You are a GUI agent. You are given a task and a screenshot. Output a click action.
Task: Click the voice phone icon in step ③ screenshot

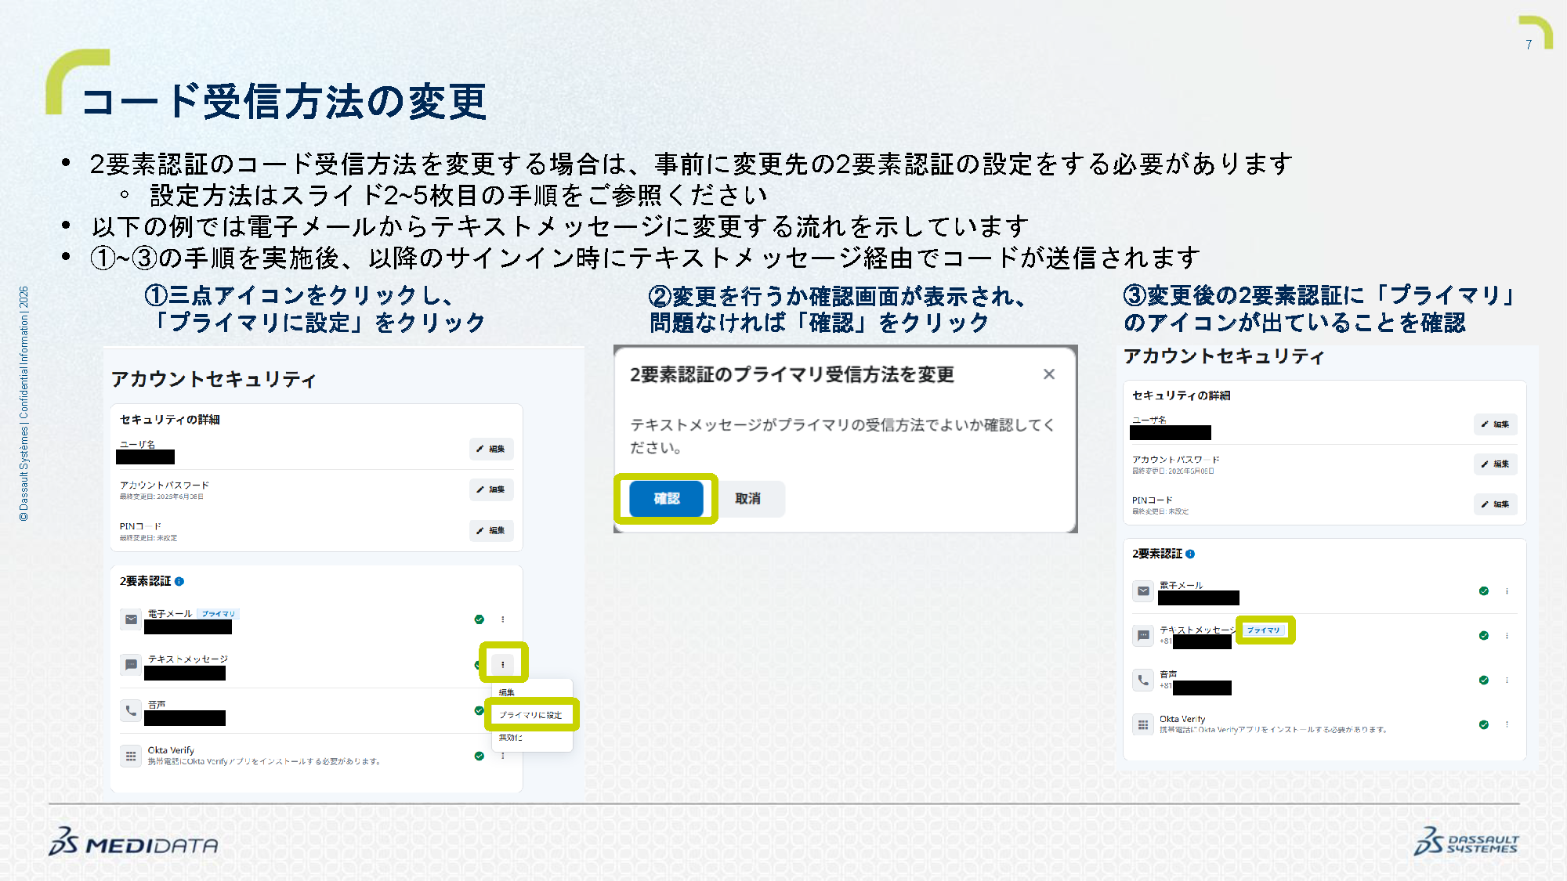click(x=1143, y=680)
